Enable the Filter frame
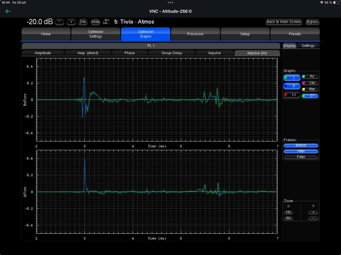The image size is (341, 255). [x=301, y=157]
